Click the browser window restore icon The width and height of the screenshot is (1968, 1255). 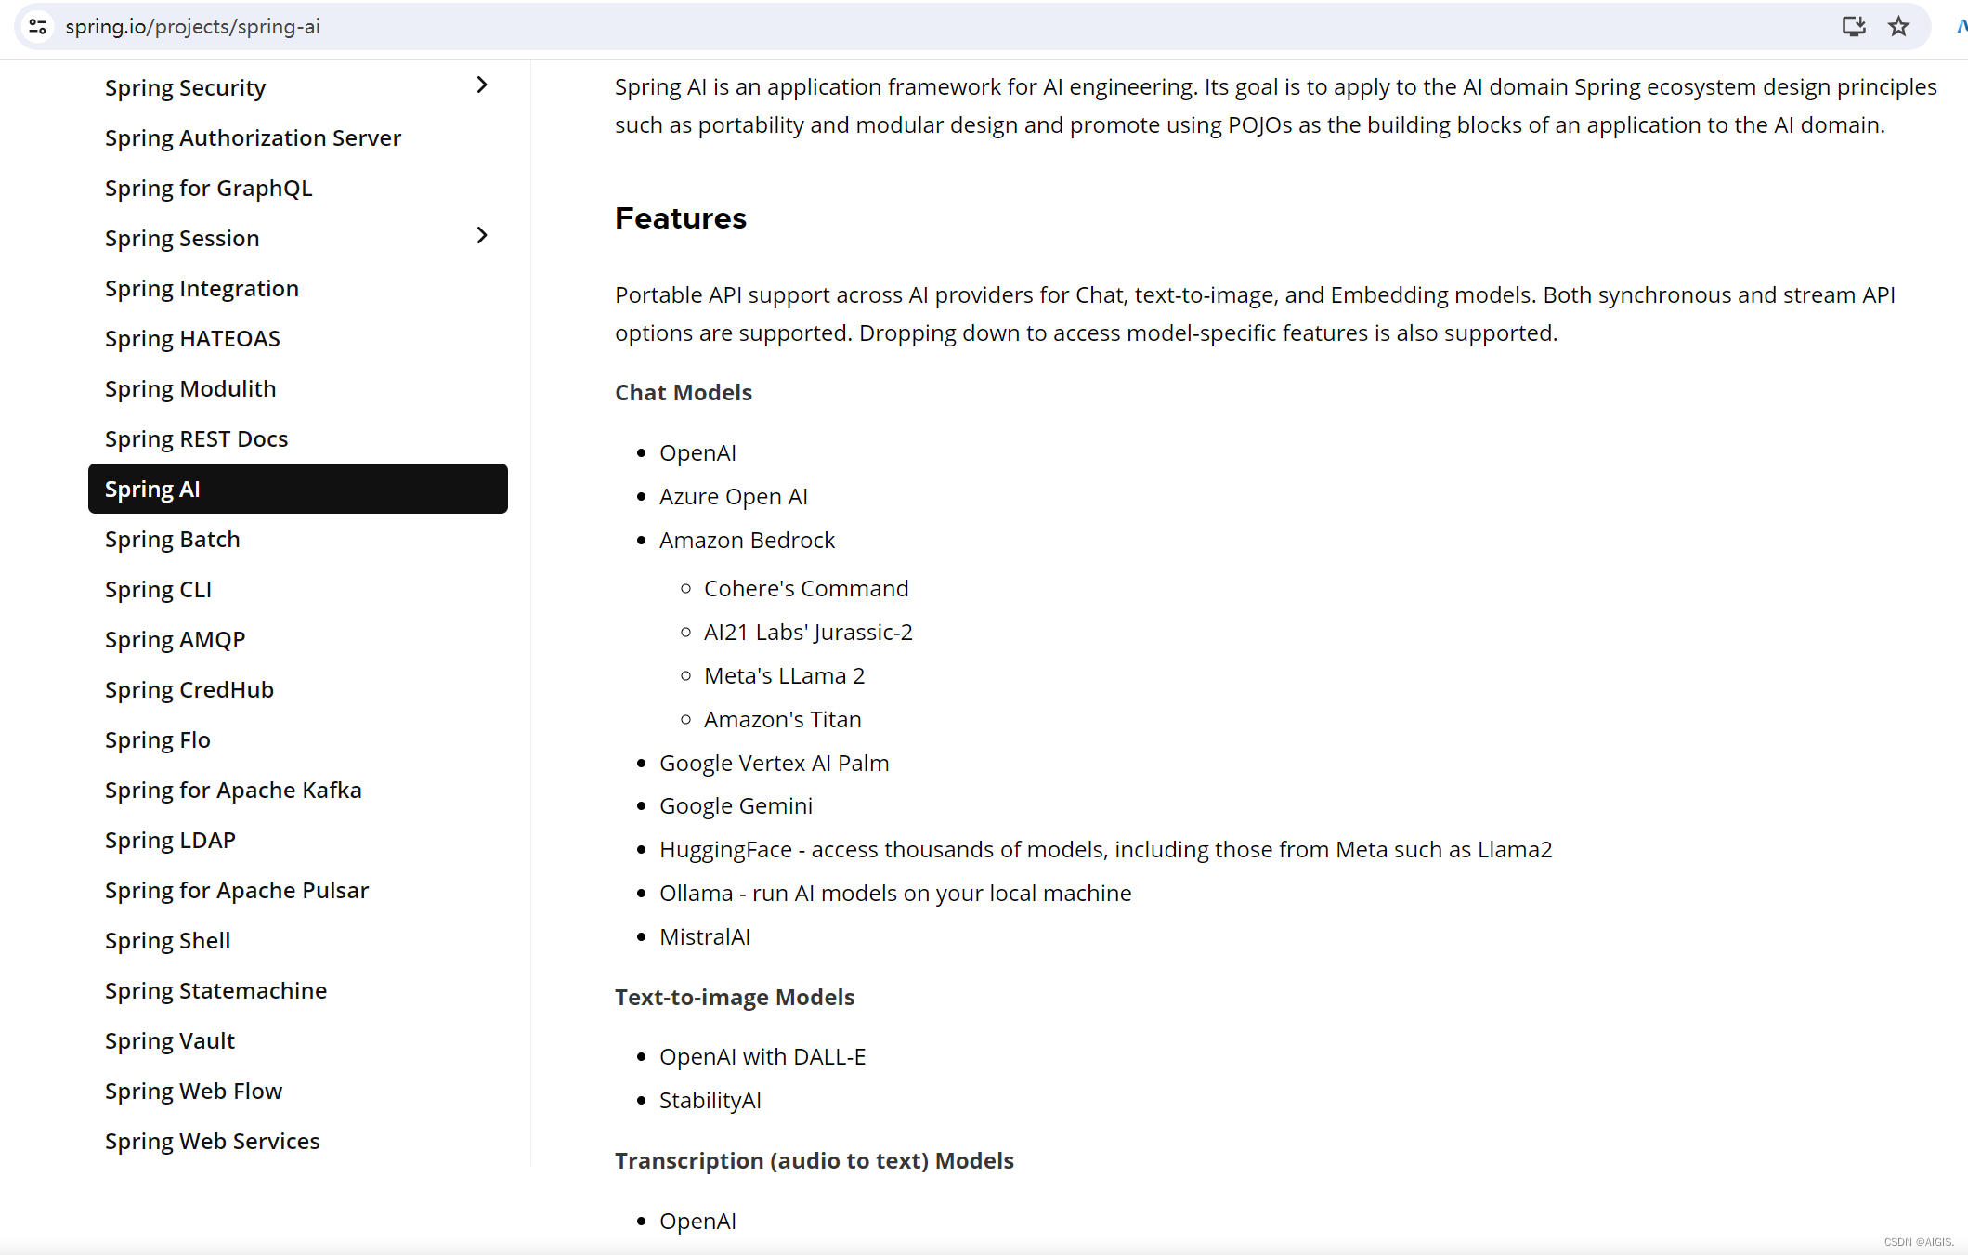click(x=1855, y=26)
